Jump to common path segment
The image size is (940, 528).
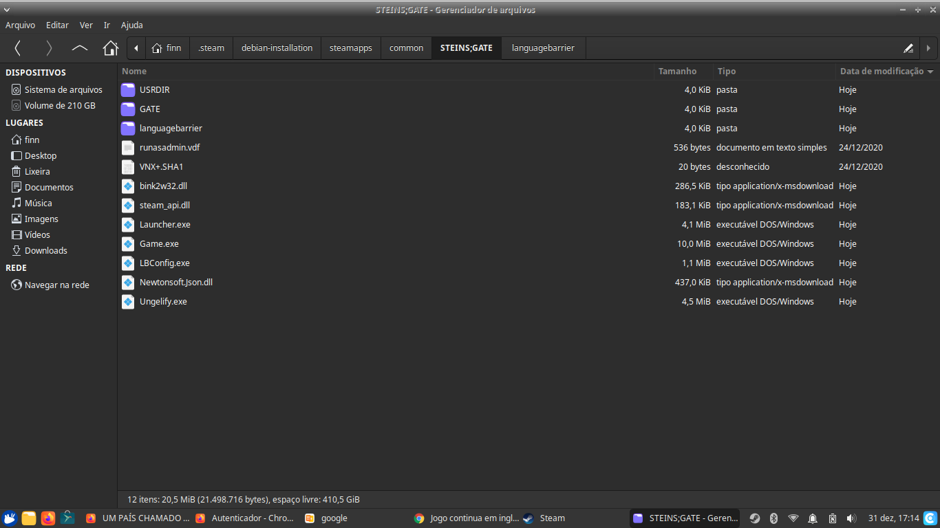pyautogui.click(x=406, y=48)
